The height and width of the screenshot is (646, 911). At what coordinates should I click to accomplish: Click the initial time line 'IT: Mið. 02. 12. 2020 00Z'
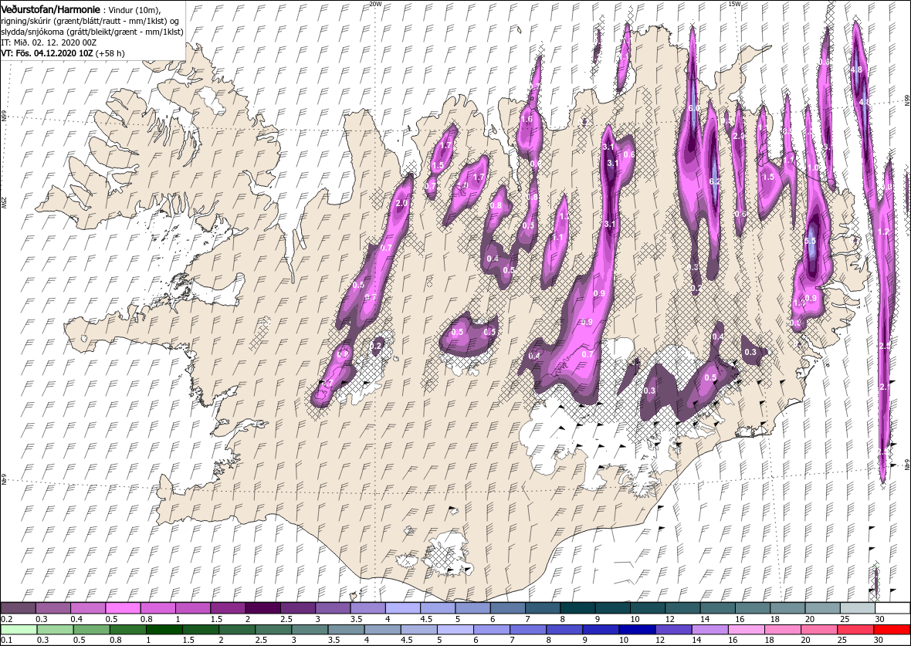(x=49, y=42)
